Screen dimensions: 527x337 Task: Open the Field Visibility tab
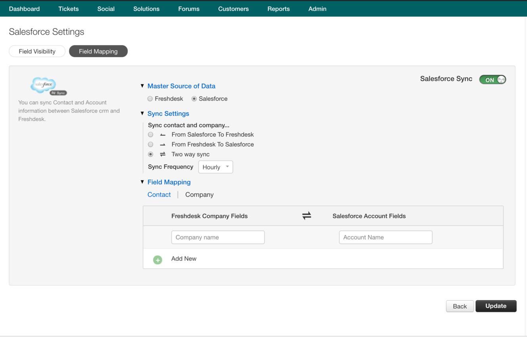tap(37, 51)
